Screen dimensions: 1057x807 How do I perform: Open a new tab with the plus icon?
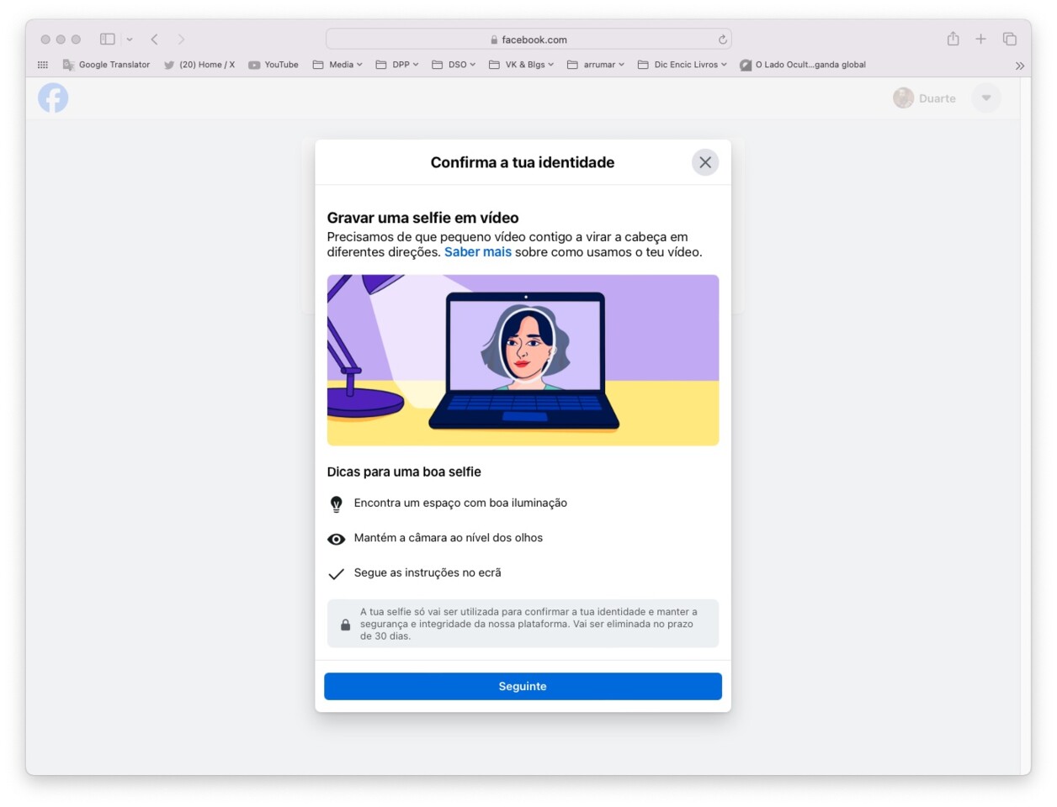(980, 39)
